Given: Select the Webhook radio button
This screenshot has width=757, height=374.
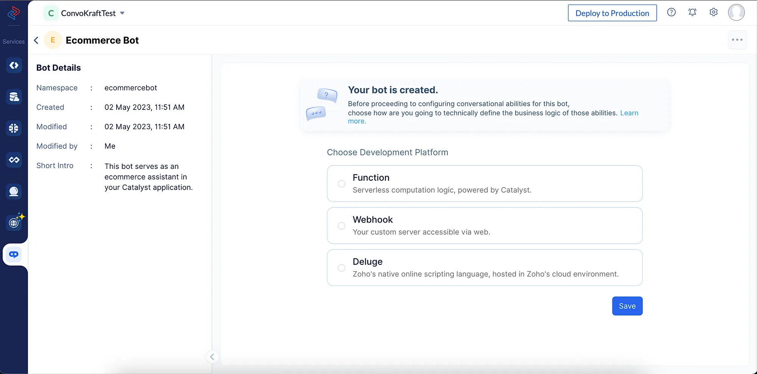Looking at the screenshot, I should (x=341, y=226).
